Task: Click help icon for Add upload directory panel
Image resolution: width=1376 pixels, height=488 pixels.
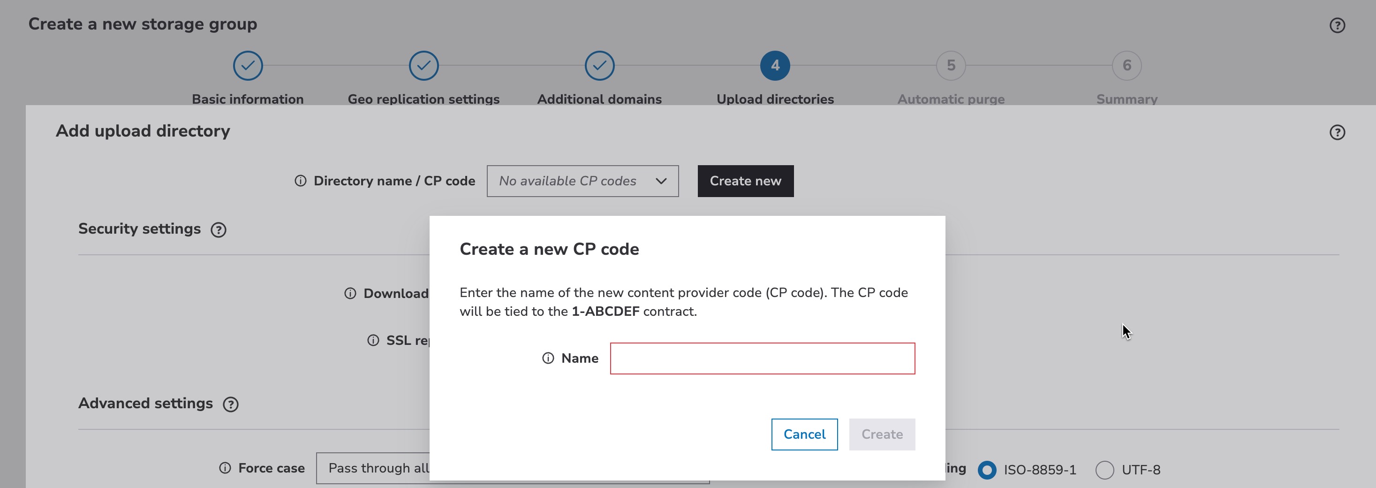Action: (1337, 132)
